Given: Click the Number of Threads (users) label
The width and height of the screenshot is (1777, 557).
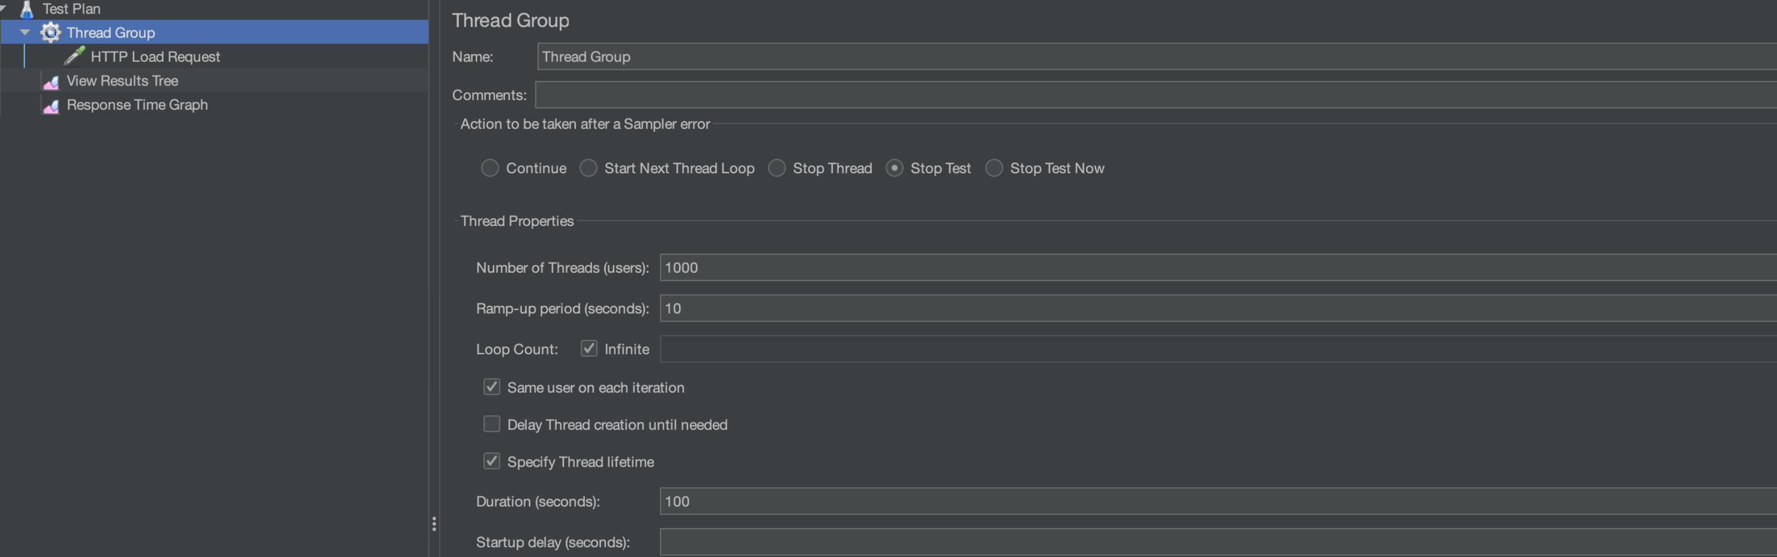Looking at the screenshot, I should coord(562,268).
